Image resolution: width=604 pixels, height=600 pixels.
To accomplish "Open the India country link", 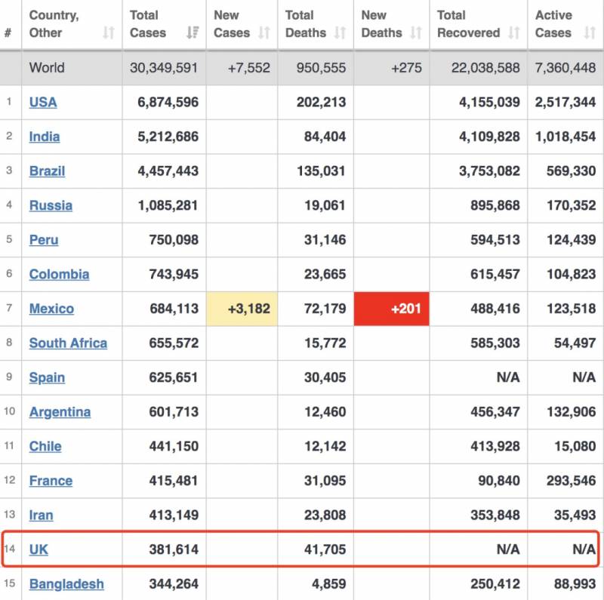I will point(45,137).
